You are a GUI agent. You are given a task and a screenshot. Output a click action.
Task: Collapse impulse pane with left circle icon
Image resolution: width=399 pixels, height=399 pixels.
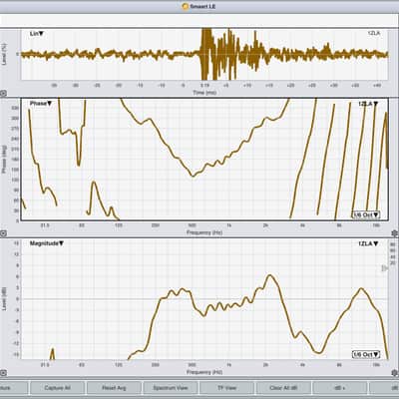[3, 94]
